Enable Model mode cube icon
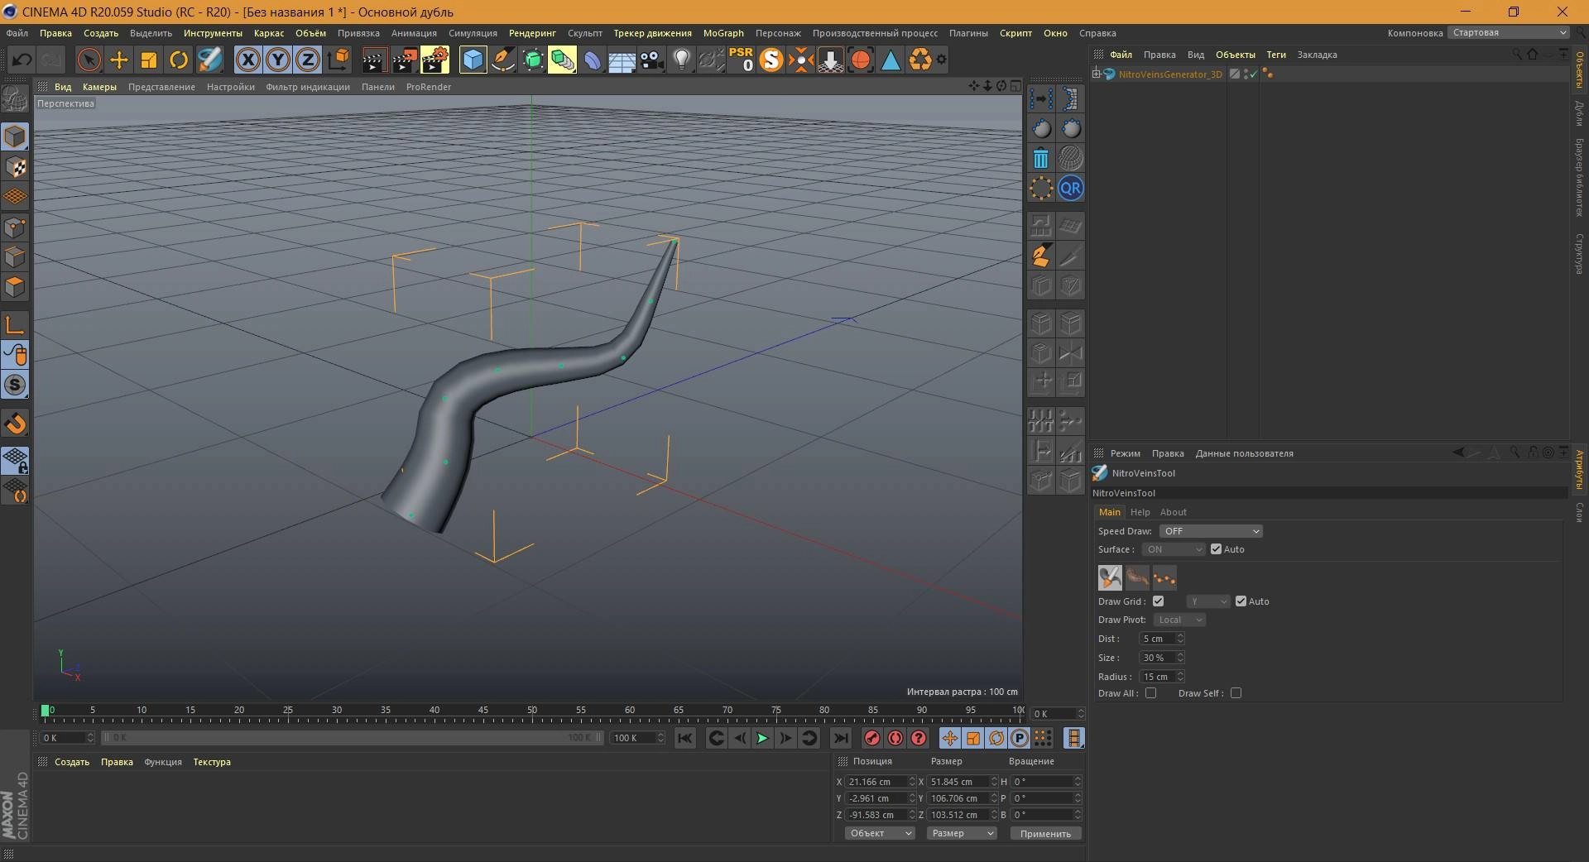Viewport: 1589px width, 862px height. click(15, 136)
